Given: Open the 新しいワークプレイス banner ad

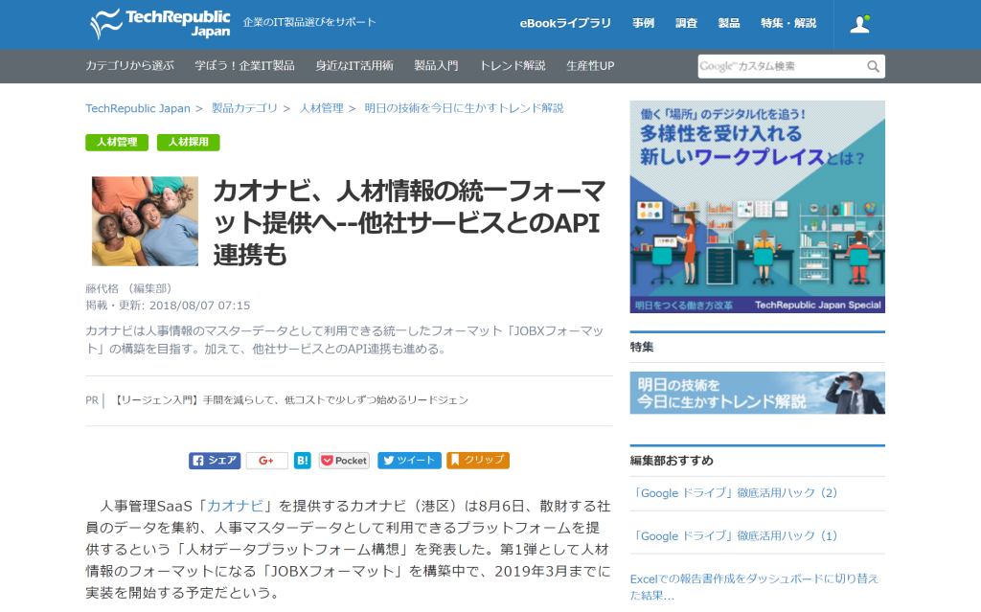Looking at the screenshot, I should pyautogui.click(x=758, y=207).
